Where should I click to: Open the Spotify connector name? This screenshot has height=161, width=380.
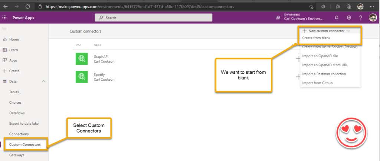pyautogui.click(x=99, y=75)
